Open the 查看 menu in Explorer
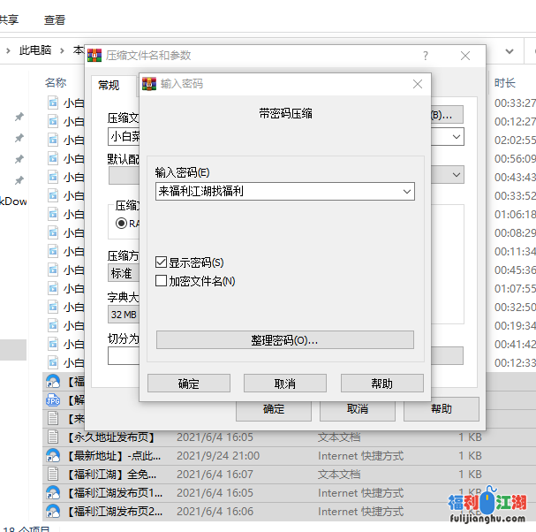Viewport: 536px width, 532px height. 55,19
